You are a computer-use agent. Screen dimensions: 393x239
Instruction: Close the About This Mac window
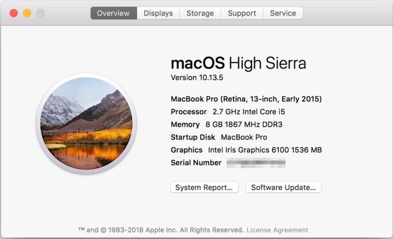[x=14, y=13]
